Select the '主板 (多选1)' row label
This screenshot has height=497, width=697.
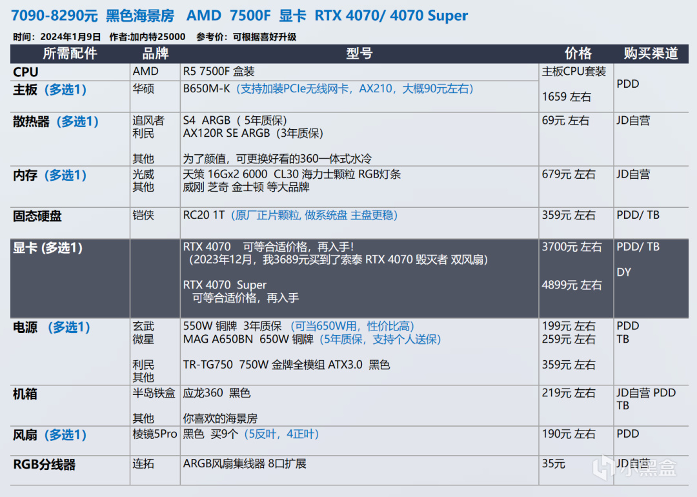coord(50,90)
